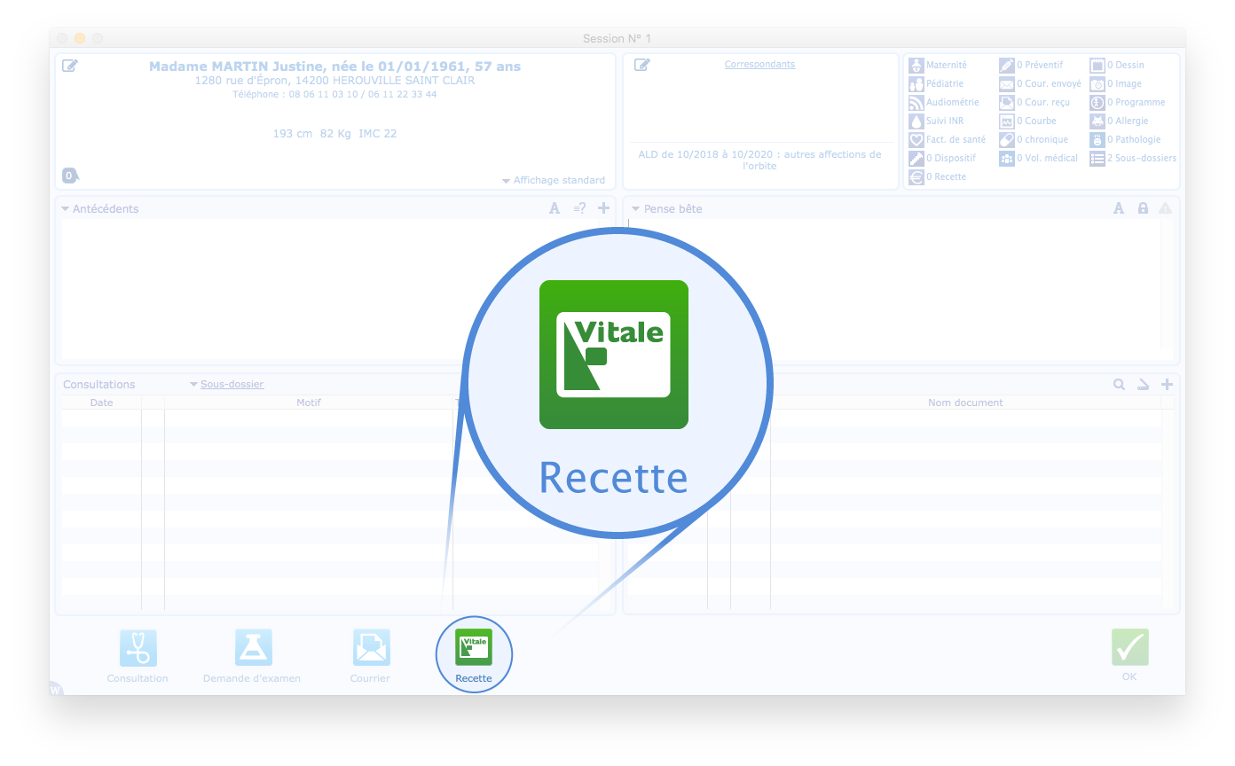1235x766 pixels.
Task: Toggle the lock icon in Pense bête
Action: pos(1143,208)
